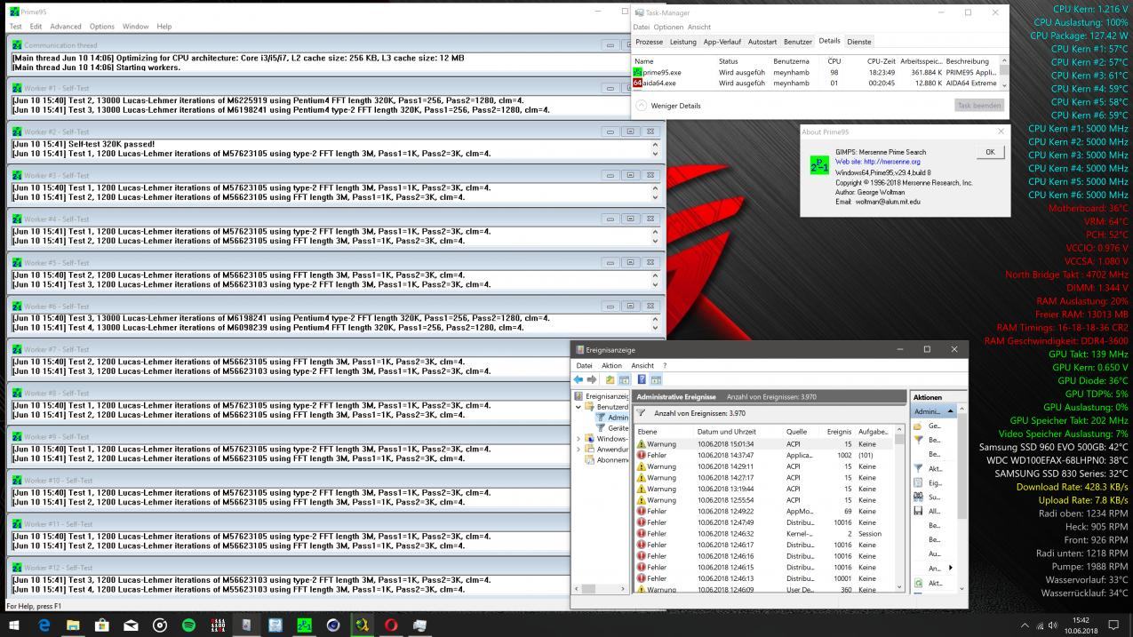Open the Test menu in Prime95
Image resolution: width=1133 pixels, height=637 pixels.
tap(15, 27)
